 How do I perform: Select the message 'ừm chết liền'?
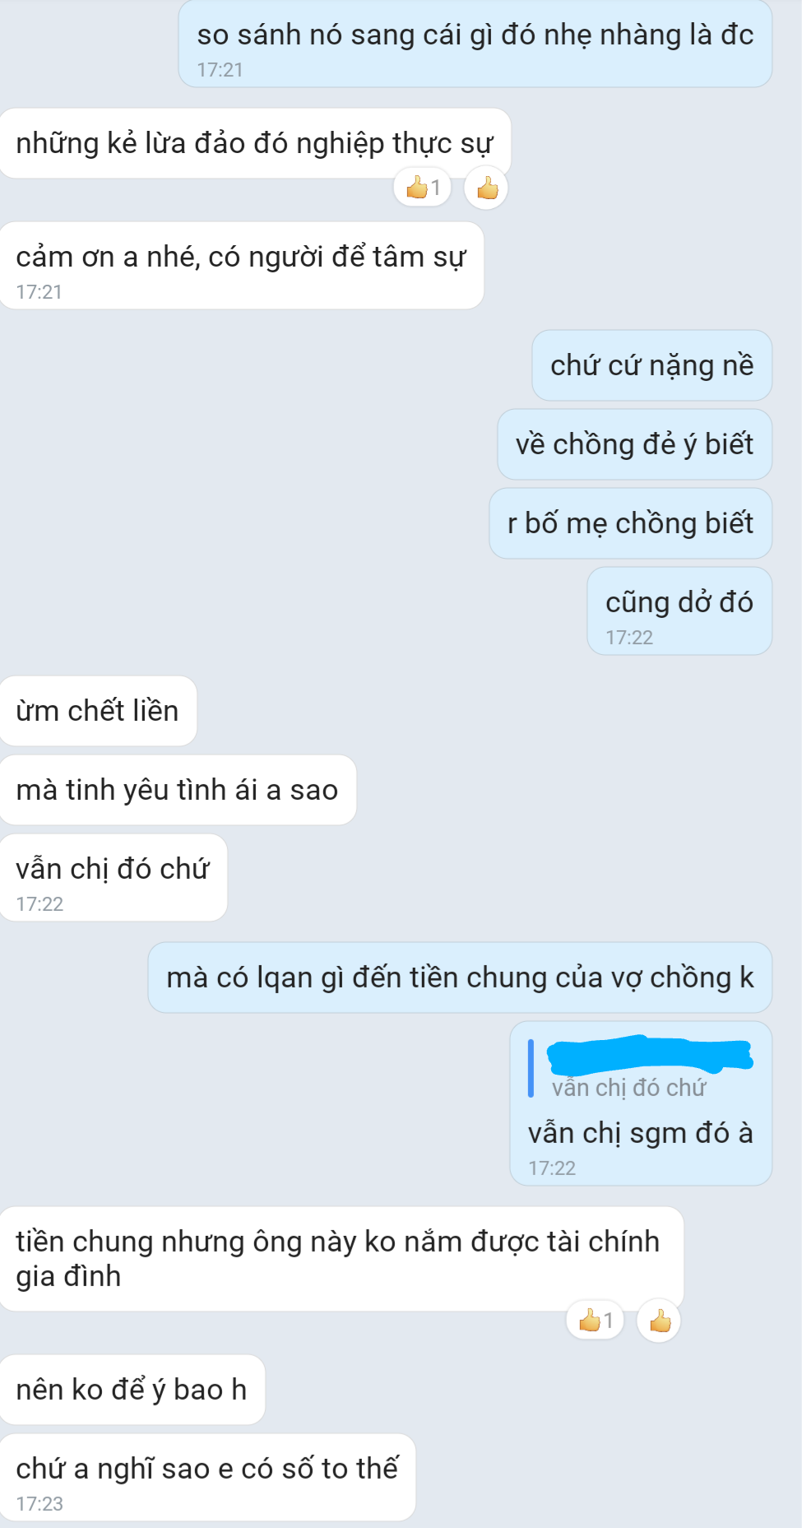(98, 711)
